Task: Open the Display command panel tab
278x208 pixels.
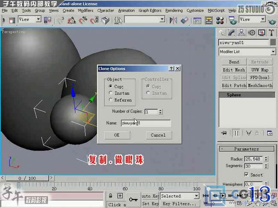Action: pyautogui.click(x=262, y=33)
